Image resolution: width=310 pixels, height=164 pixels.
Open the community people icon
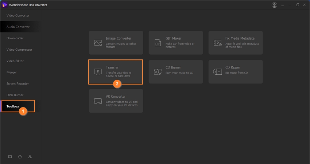pyautogui.click(x=30, y=157)
